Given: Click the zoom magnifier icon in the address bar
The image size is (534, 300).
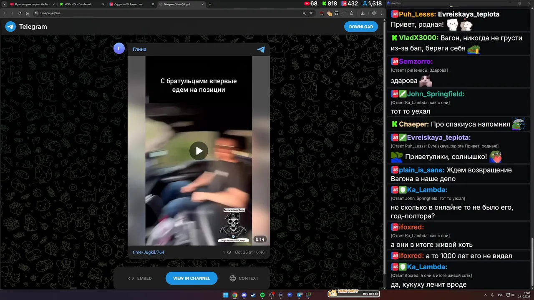Looking at the screenshot, I should point(304,13).
